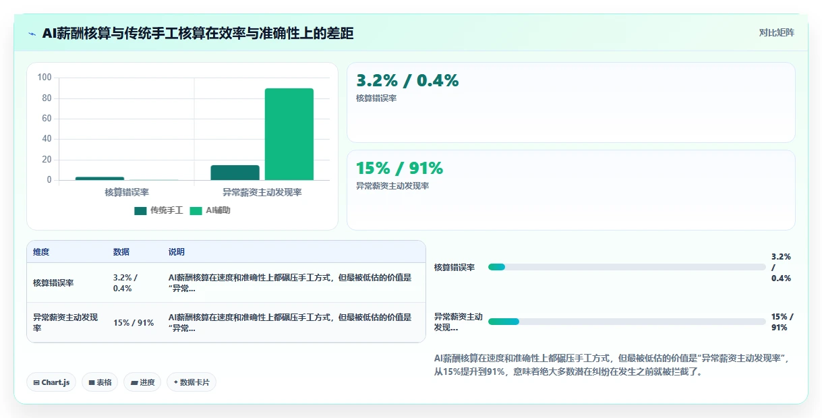
Task: Click the 异常薪资主动发现率 chart axis label
Action: (x=262, y=192)
